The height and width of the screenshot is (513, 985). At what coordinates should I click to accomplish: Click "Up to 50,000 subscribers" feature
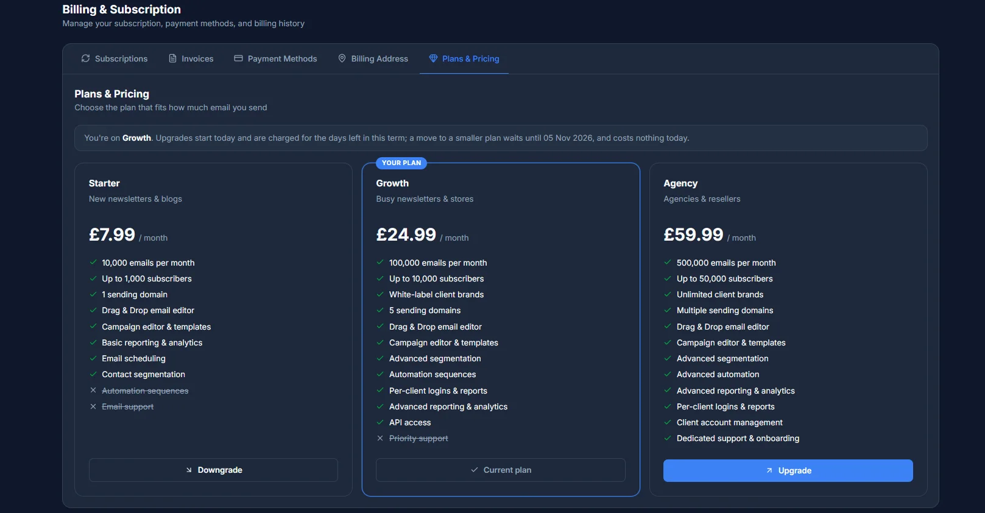[724, 279]
